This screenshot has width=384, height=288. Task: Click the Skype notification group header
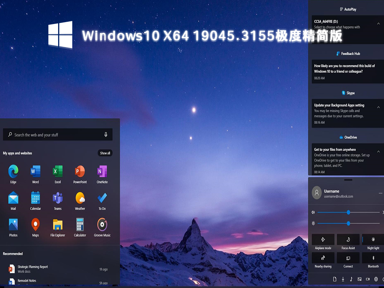pos(348,93)
